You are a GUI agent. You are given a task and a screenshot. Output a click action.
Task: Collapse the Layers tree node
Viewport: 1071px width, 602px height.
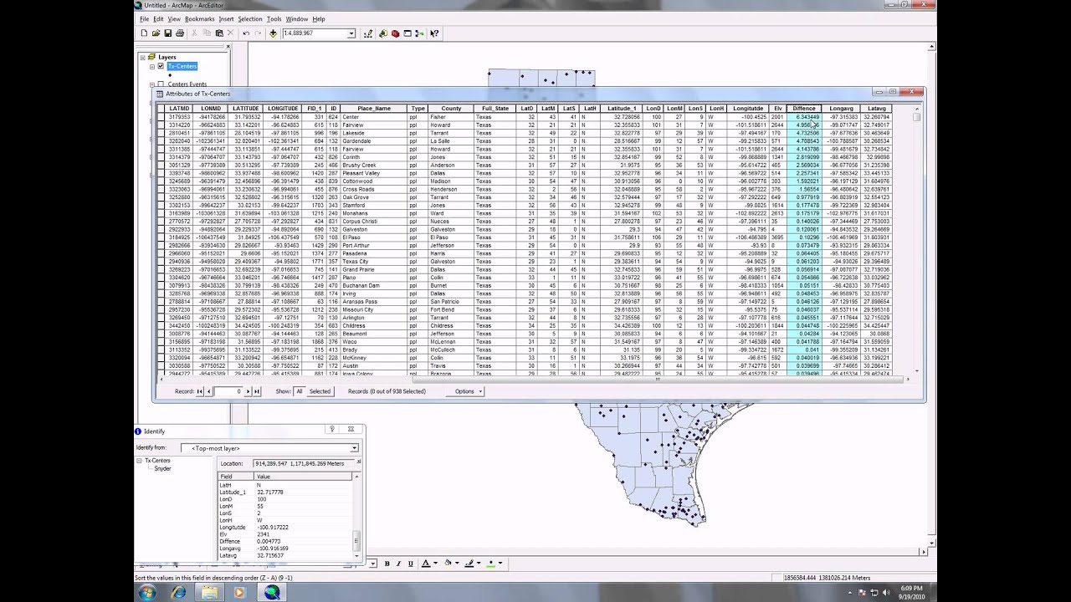click(x=142, y=58)
